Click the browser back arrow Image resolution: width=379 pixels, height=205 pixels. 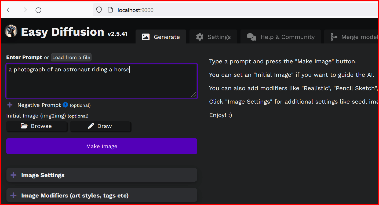(x=9, y=10)
